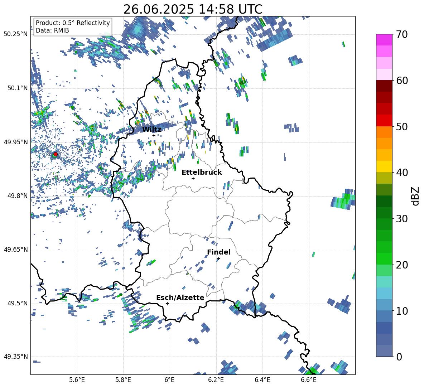The image size is (424, 387).
Task: Click the 49.5°N latitude label
Action: click(18, 303)
